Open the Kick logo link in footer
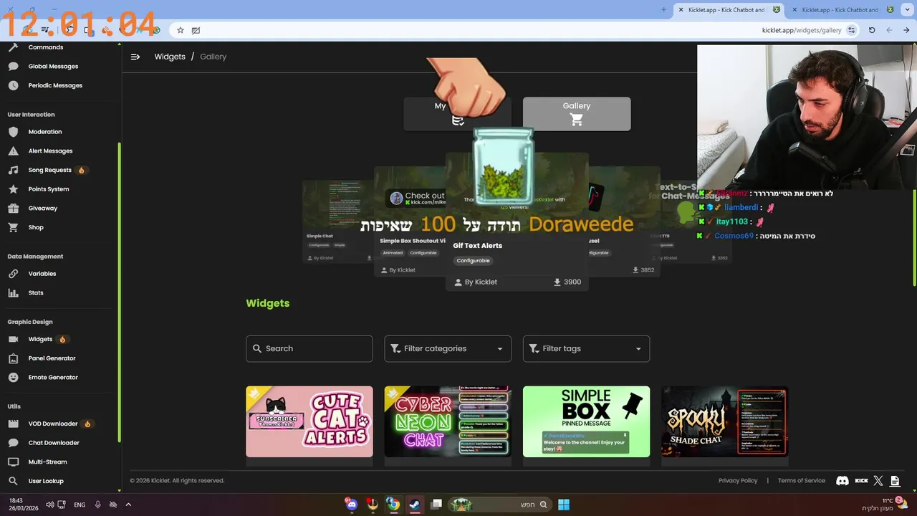917x516 pixels. 862,481
